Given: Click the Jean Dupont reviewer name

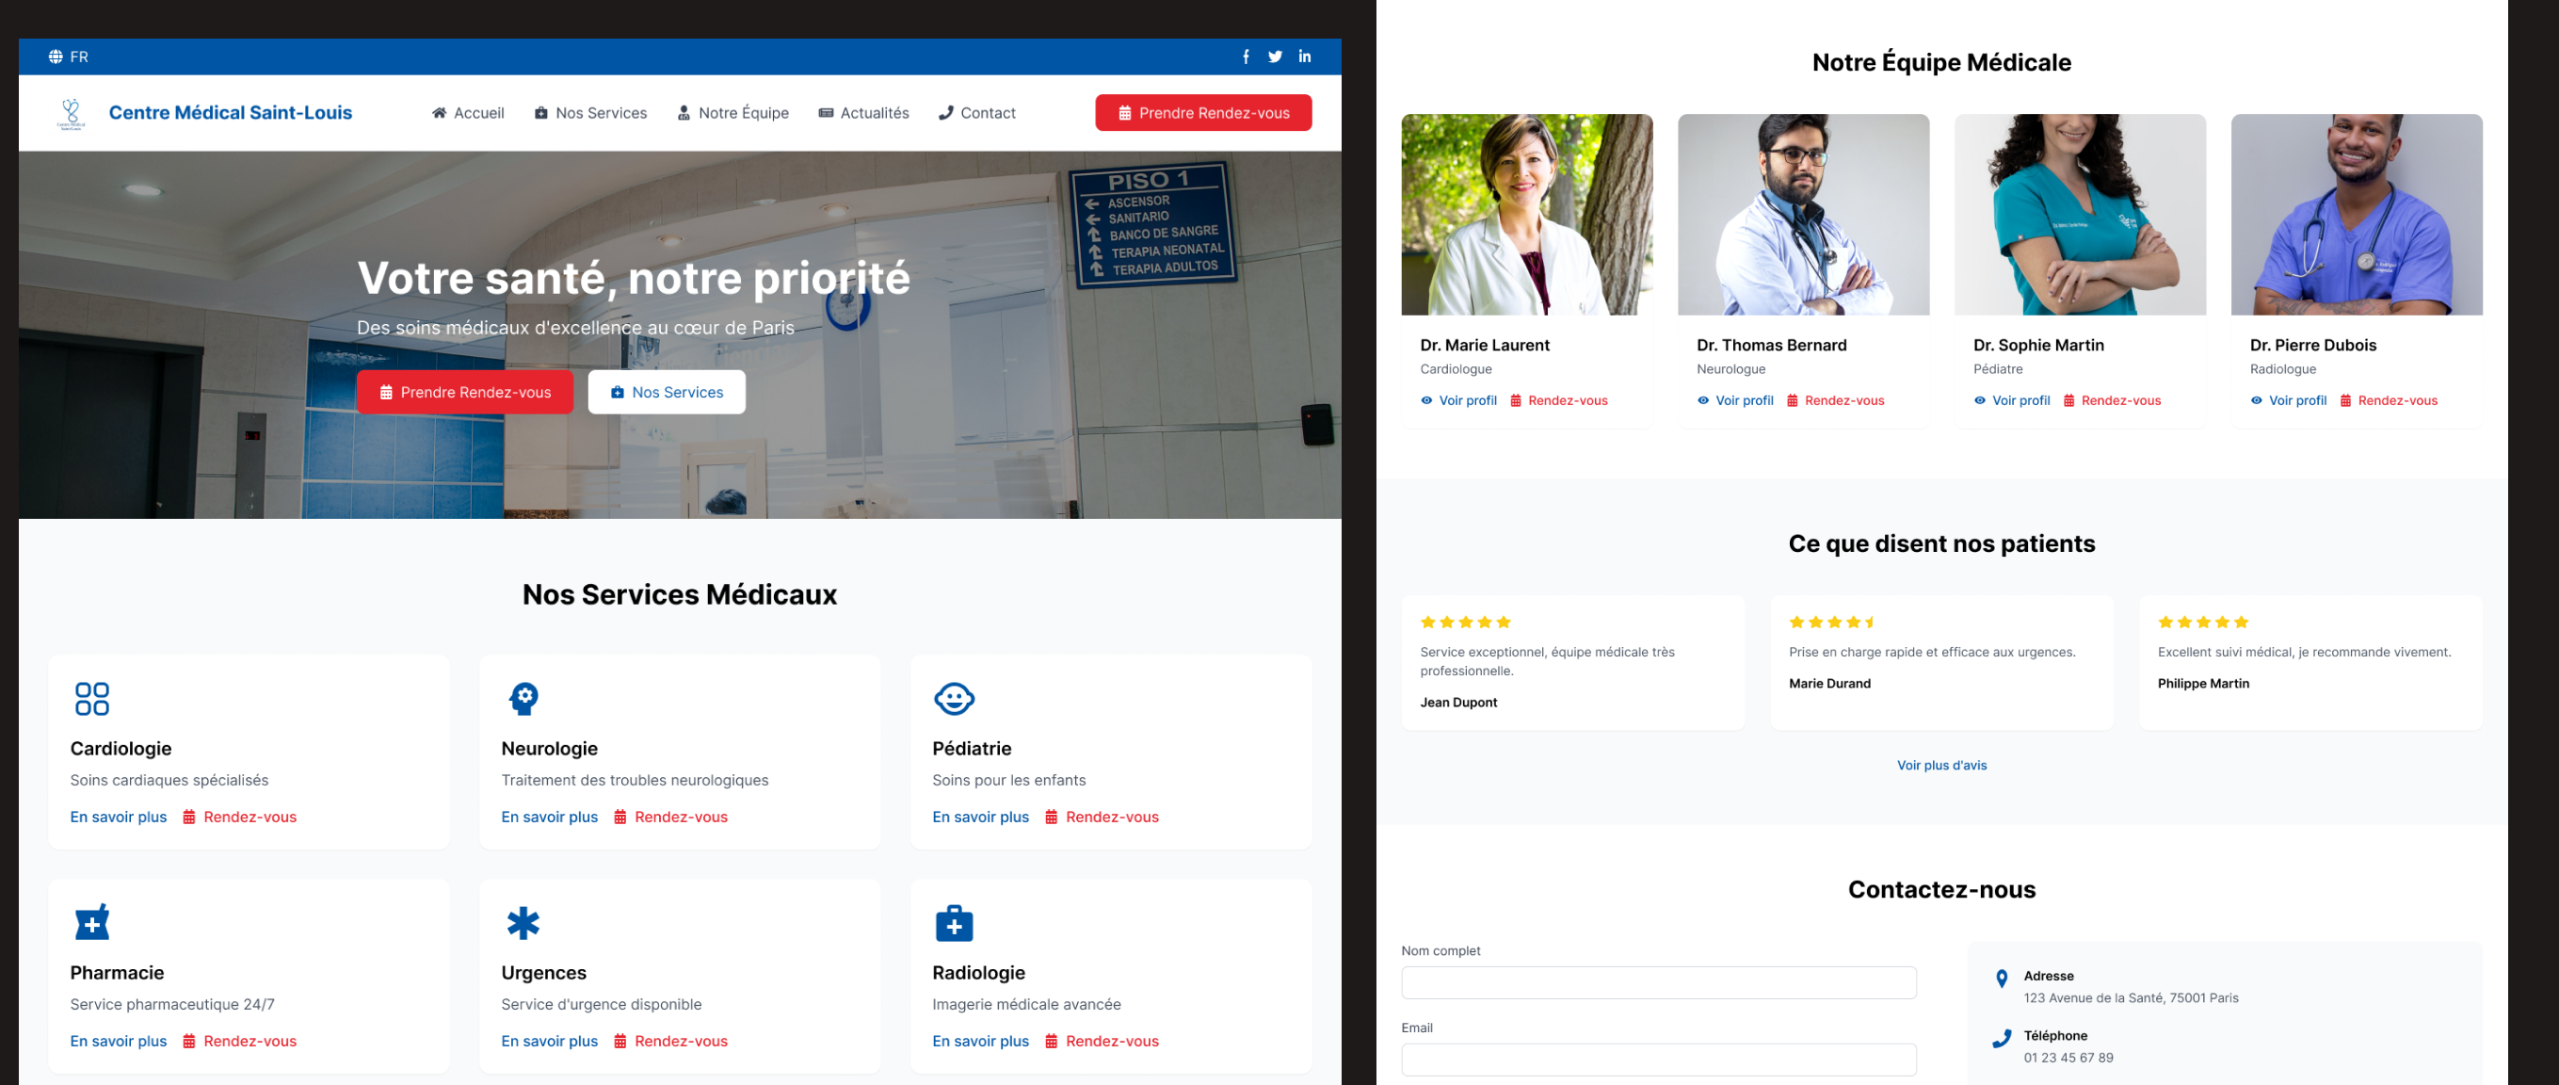Looking at the screenshot, I should (1458, 703).
